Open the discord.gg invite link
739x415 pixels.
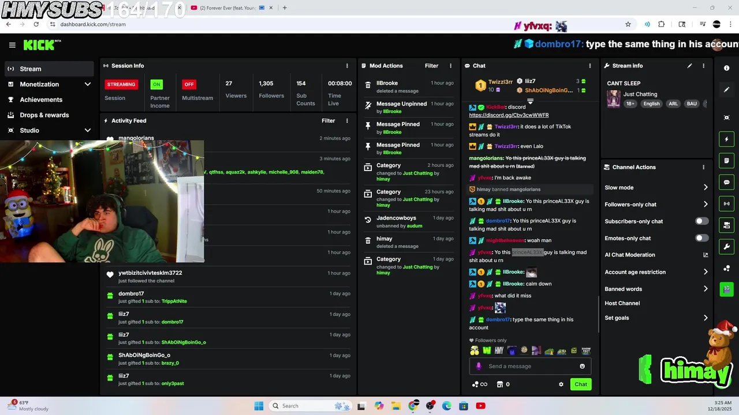tap(509, 115)
